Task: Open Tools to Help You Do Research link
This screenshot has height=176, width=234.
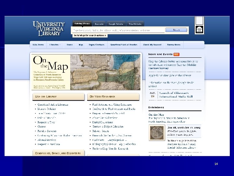Action: (110, 149)
